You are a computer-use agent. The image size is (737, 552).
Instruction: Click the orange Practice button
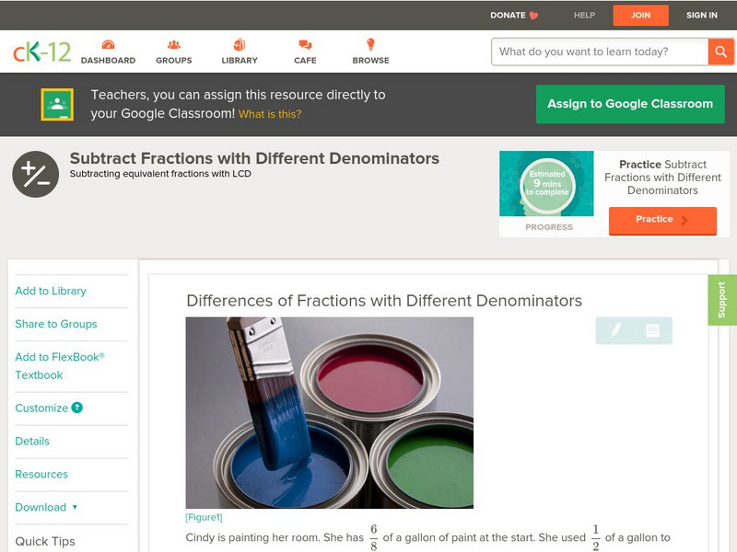[x=662, y=220]
